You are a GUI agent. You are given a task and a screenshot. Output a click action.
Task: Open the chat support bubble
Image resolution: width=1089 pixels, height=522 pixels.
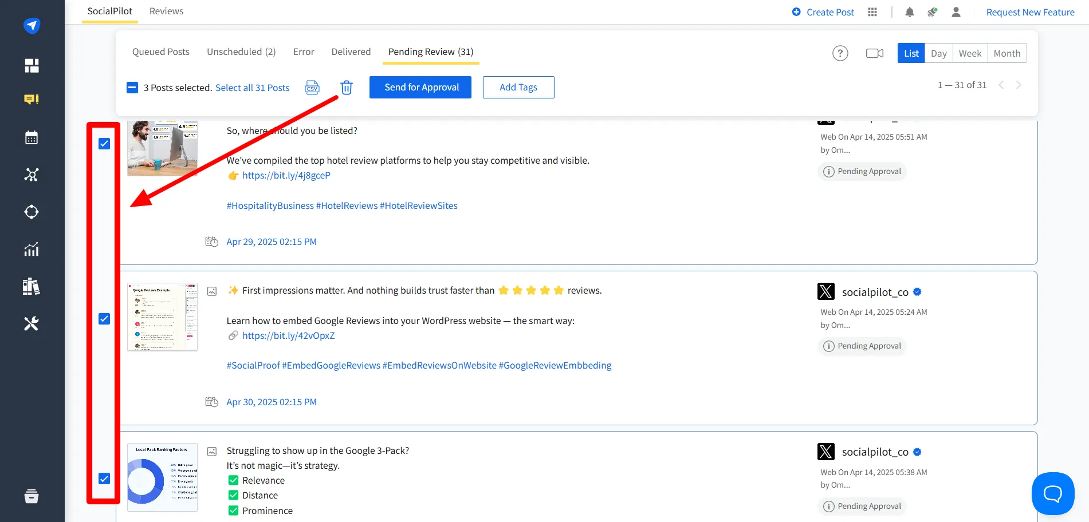click(x=1053, y=493)
